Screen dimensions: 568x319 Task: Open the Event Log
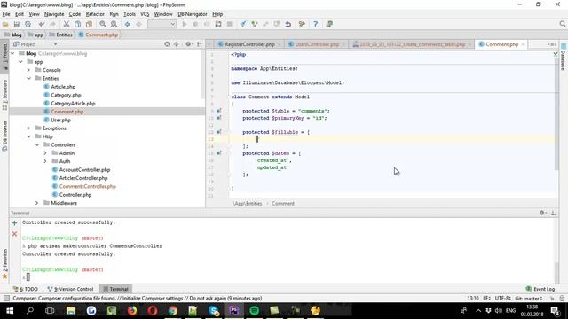coord(540,289)
